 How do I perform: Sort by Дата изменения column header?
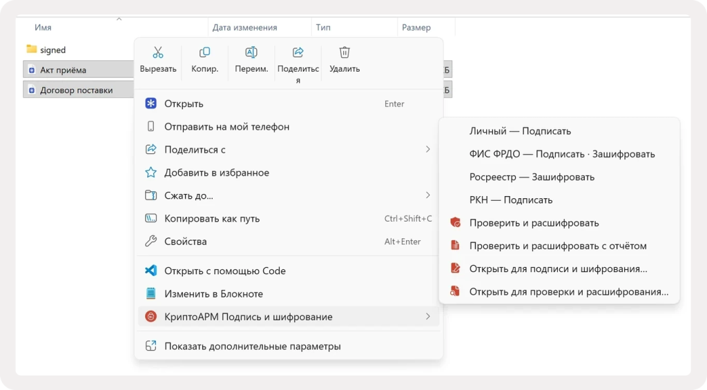pos(245,28)
